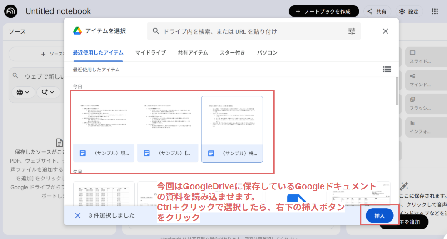The image size is (447, 239).
Task: Expand the search mode dropdown beside globe
Action: pos(48,92)
